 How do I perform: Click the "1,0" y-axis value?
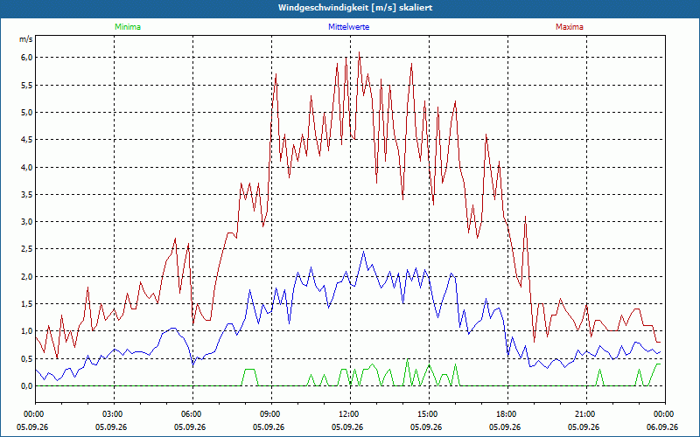(27, 331)
